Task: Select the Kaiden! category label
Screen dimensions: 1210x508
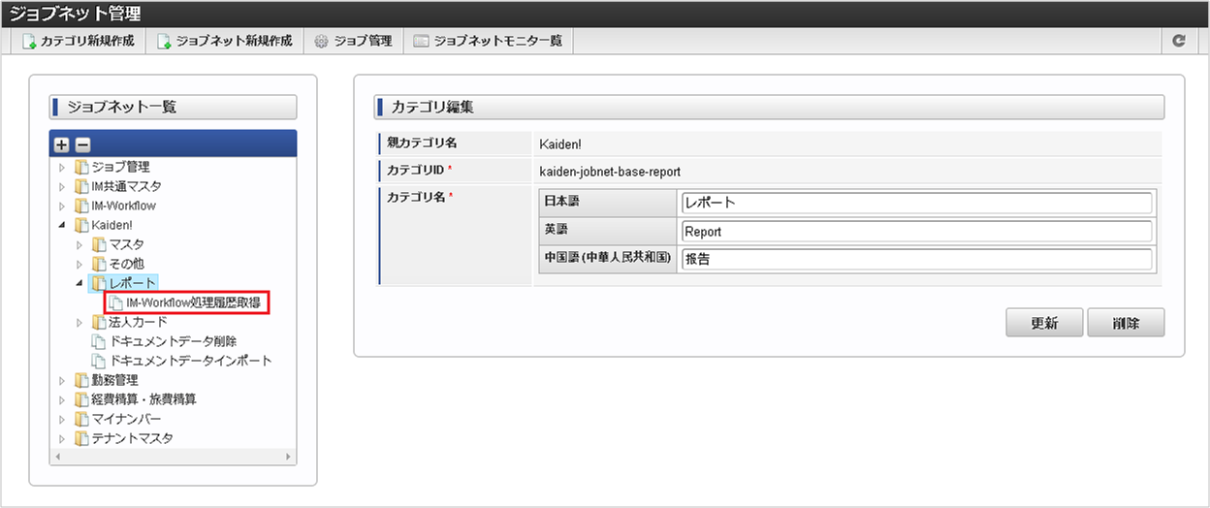Action: (x=112, y=225)
